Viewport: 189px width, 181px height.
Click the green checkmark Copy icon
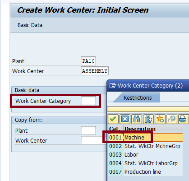tap(113, 119)
